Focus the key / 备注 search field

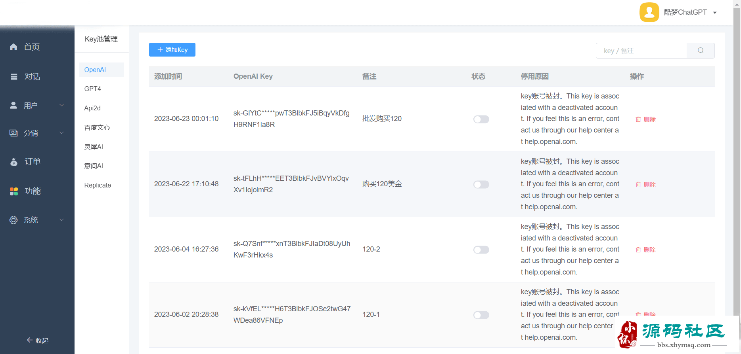(641, 51)
